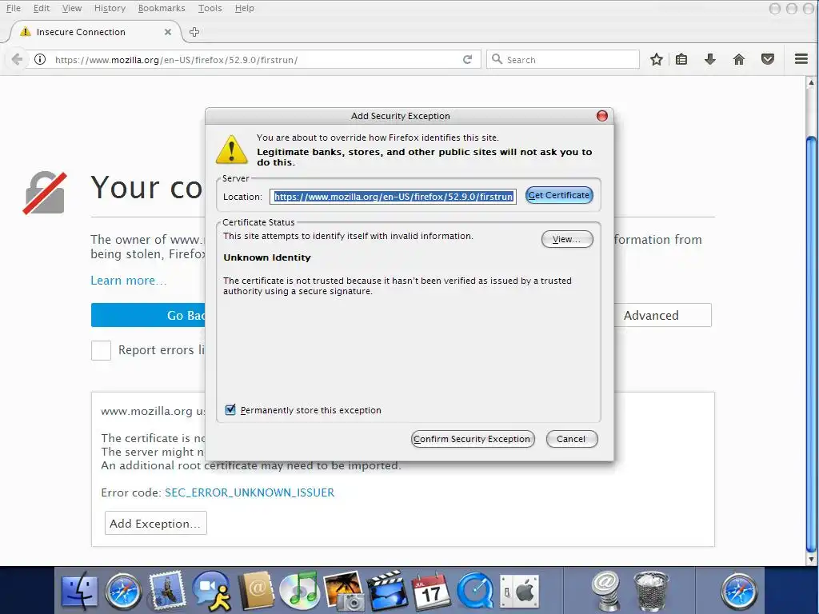819x614 pixels.
Task: Launch iTunes from the dock
Action: click(x=299, y=592)
